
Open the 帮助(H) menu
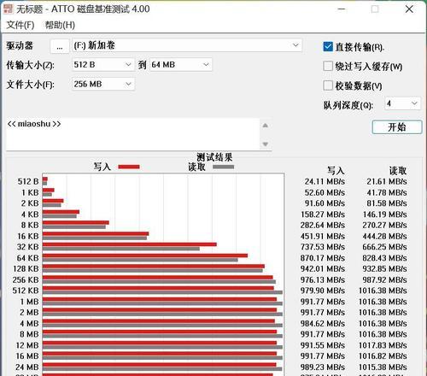(x=60, y=25)
